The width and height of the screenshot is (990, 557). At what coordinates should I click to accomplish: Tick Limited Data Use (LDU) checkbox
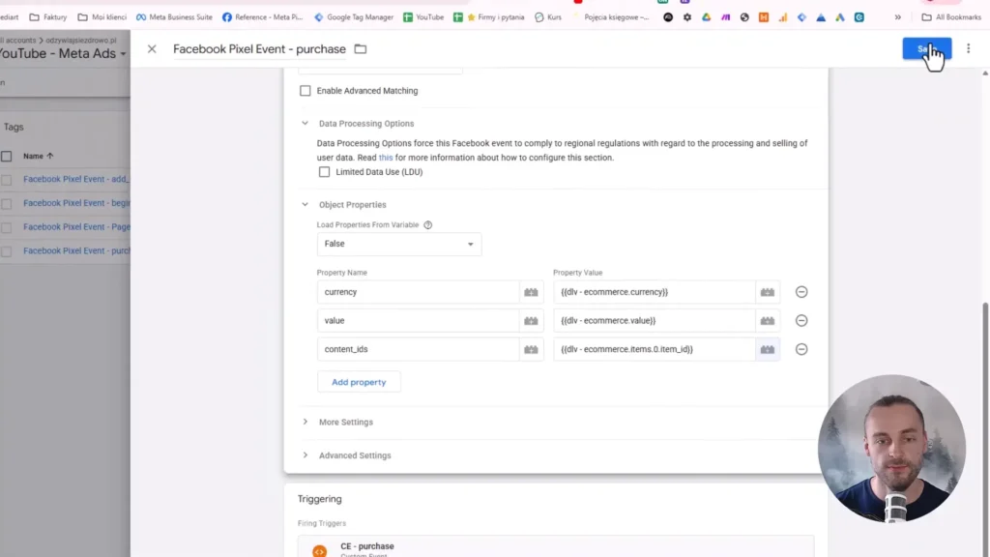coord(324,172)
